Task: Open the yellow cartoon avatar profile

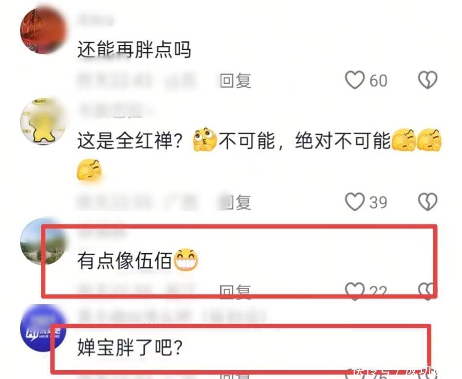Action: pos(43,121)
